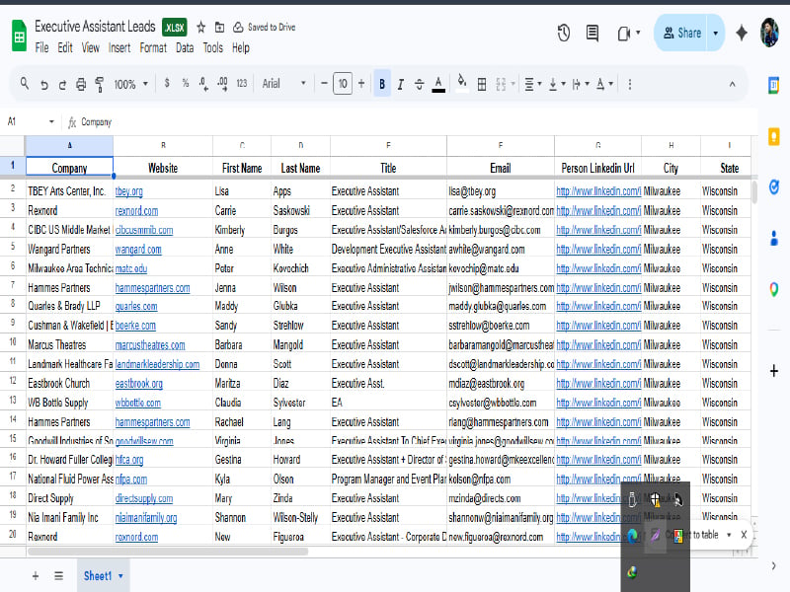
Task: Open the wangard.com website link
Action: click(x=138, y=250)
